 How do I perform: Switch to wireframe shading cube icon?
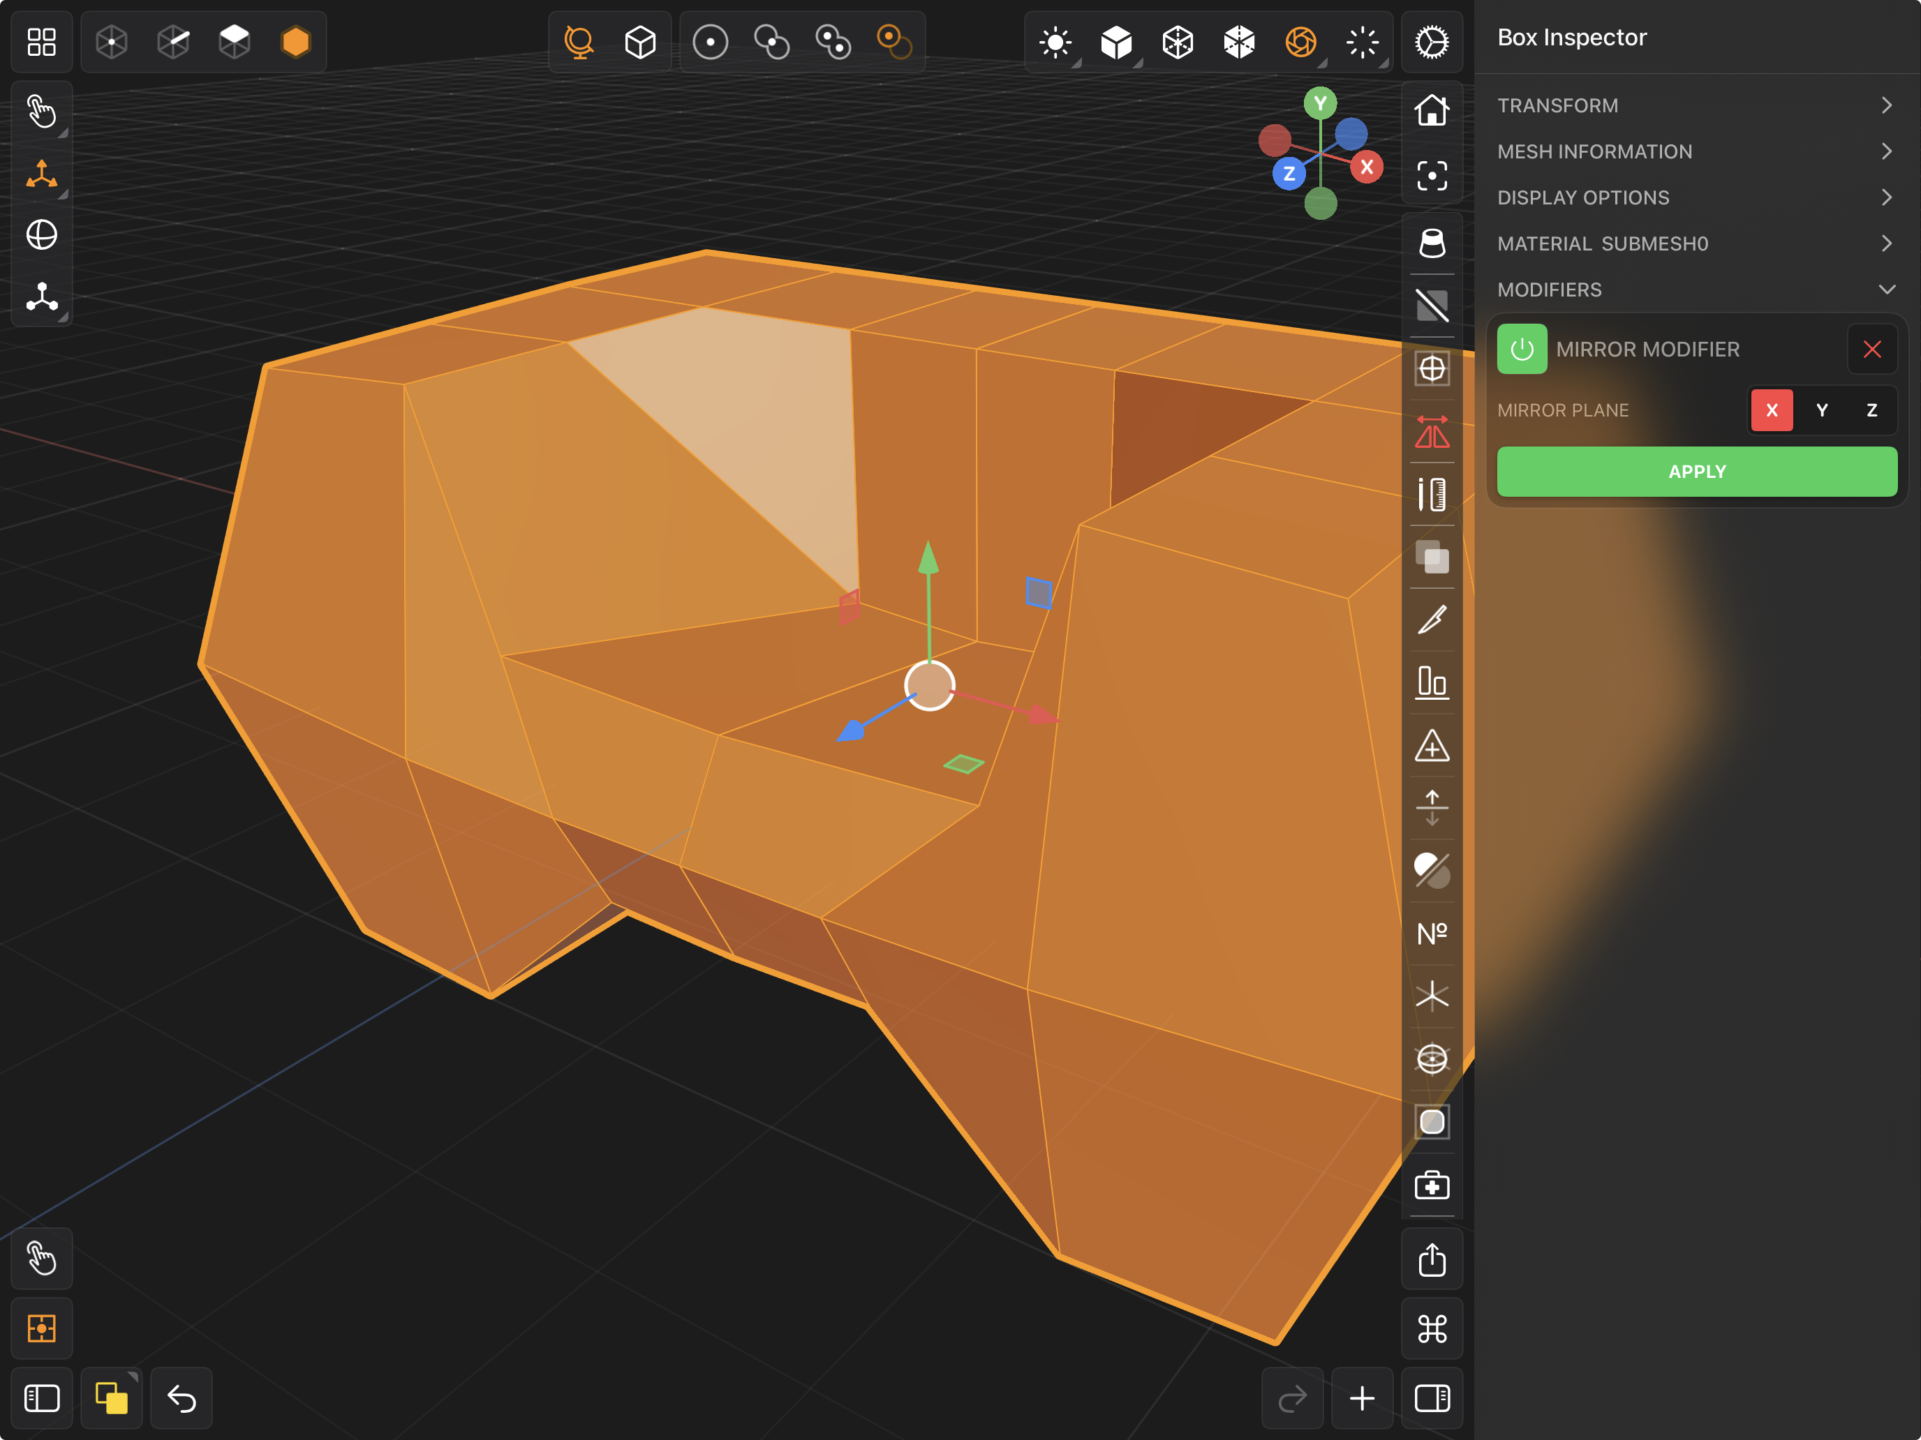pos(1178,42)
